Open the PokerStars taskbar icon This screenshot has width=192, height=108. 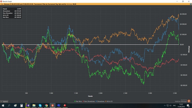(x=65, y=106)
